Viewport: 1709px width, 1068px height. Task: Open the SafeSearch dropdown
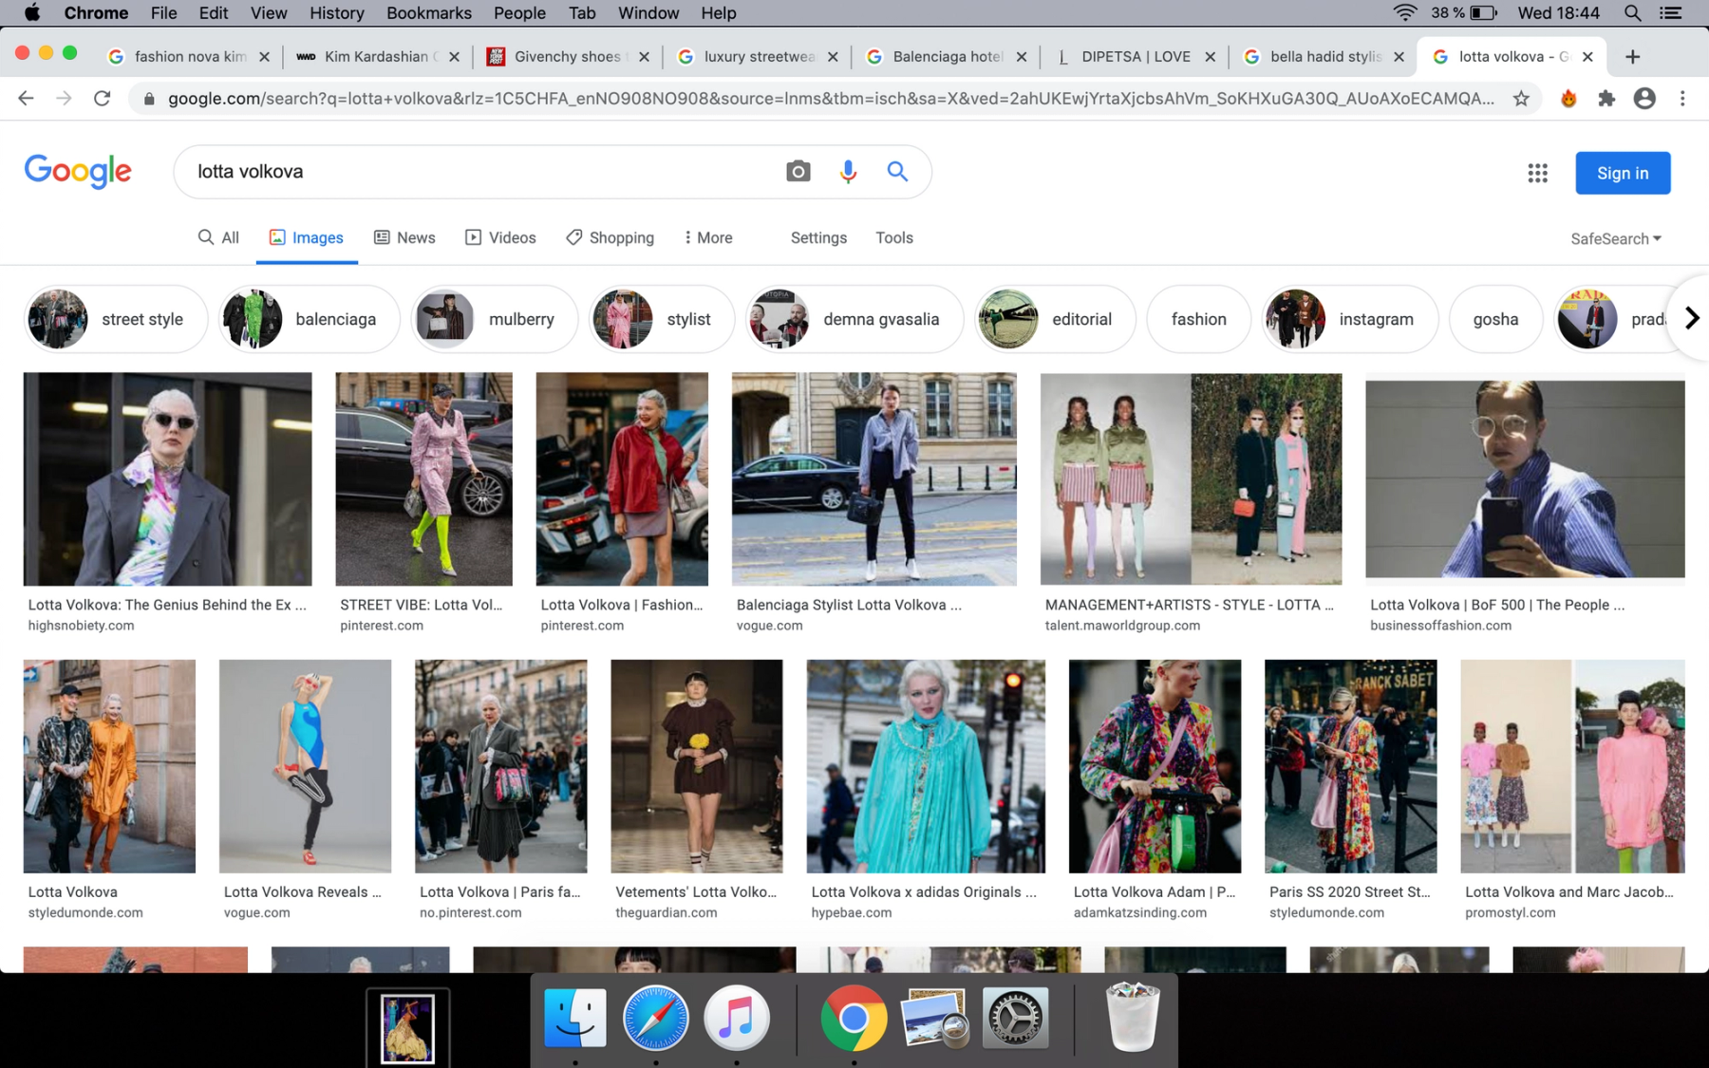tap(1616, 238)
